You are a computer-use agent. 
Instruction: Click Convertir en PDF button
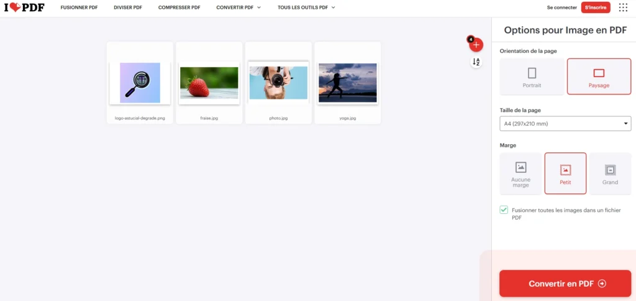tap(565, 284)
